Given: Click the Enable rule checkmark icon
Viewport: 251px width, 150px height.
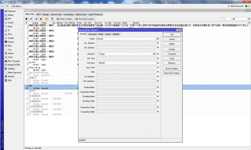Looking at the screenshot, I should click(36, 19).
